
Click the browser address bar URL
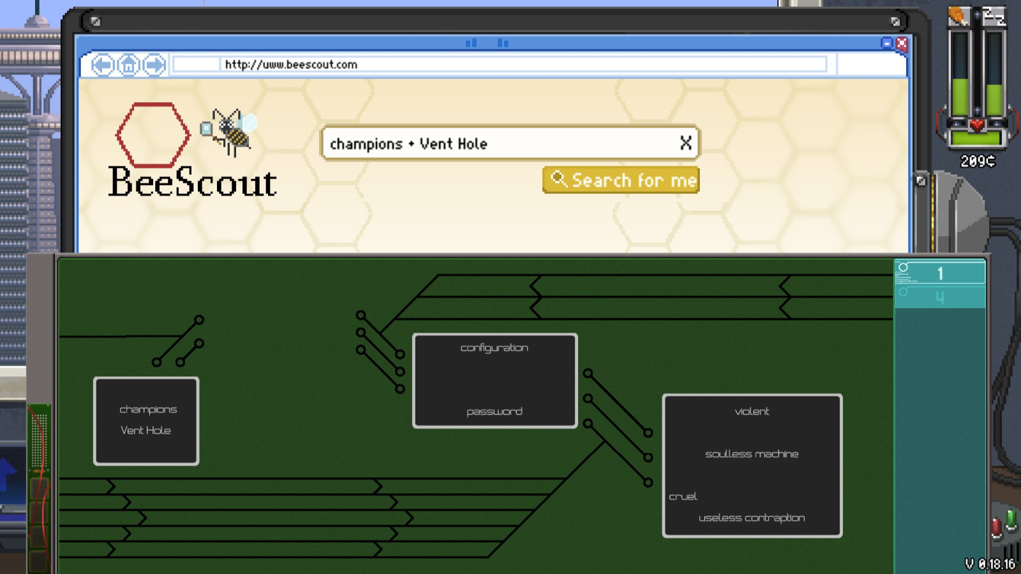pyautogui.click(x=291, y=64)
